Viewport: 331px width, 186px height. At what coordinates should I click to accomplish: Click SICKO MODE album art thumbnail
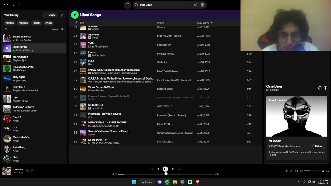[83, 106]
